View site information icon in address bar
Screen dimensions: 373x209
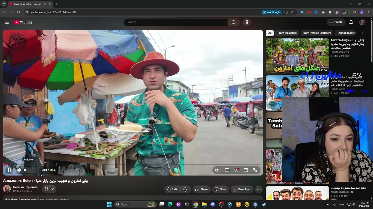pos(27,12)
